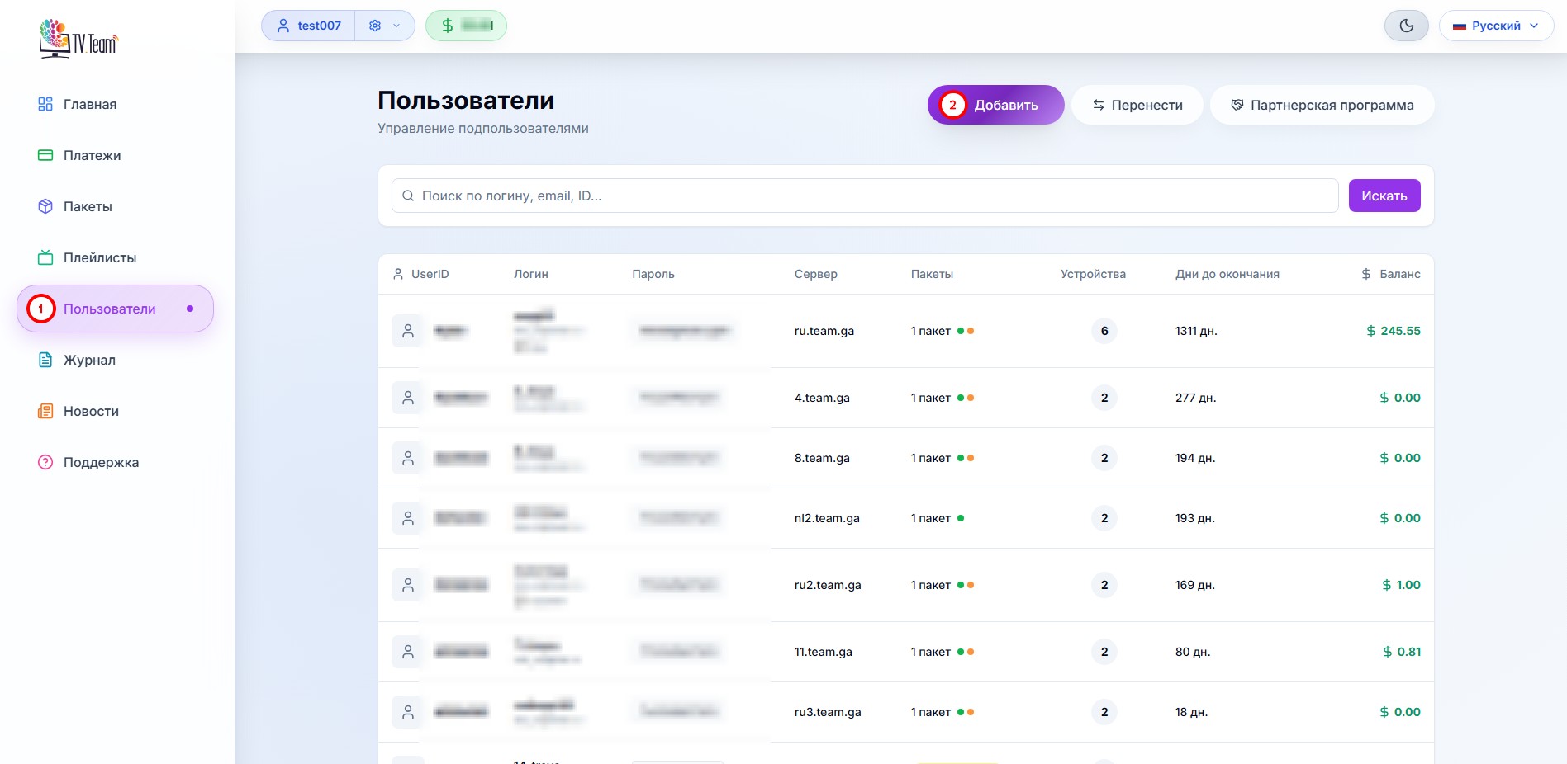The image size is (1567, 764).
Task: Open the Новости news page
Action: coord(91,411)
